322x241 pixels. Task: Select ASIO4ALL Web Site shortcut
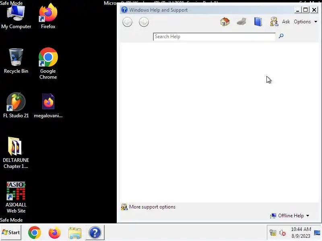(x=16, y=197)
